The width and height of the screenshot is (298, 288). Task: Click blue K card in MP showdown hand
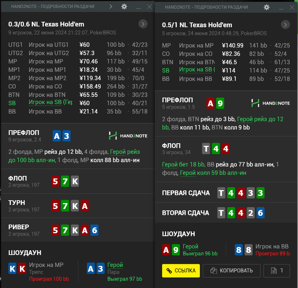click(12, 268)
